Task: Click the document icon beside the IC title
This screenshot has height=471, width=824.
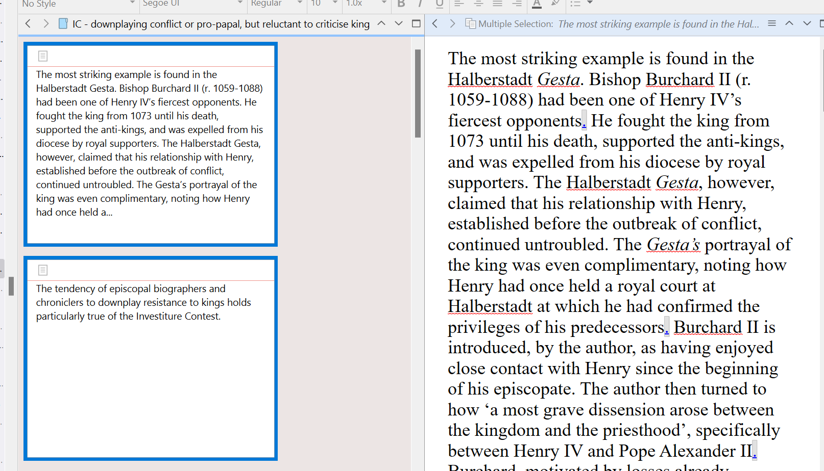Action: (x=63, y=23)
